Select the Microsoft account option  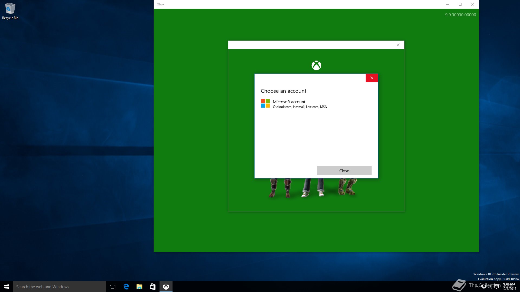(316, 104)
